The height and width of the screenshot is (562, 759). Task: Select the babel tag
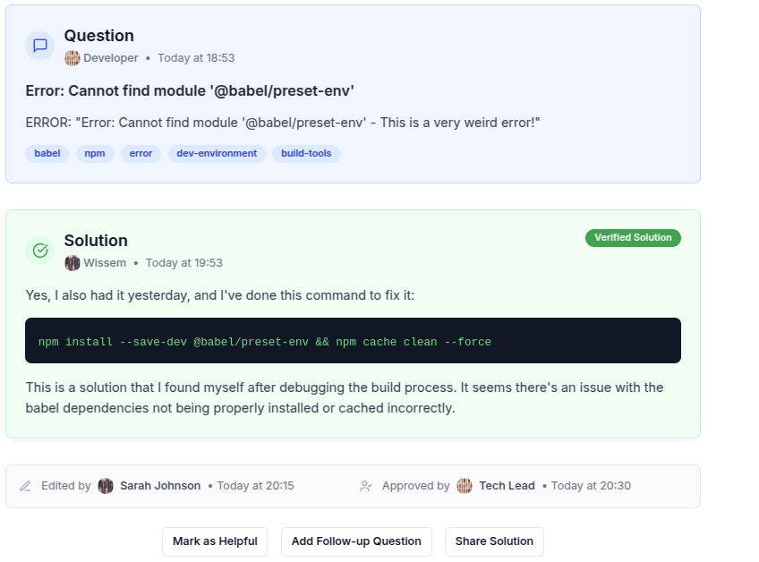[47, 154]
